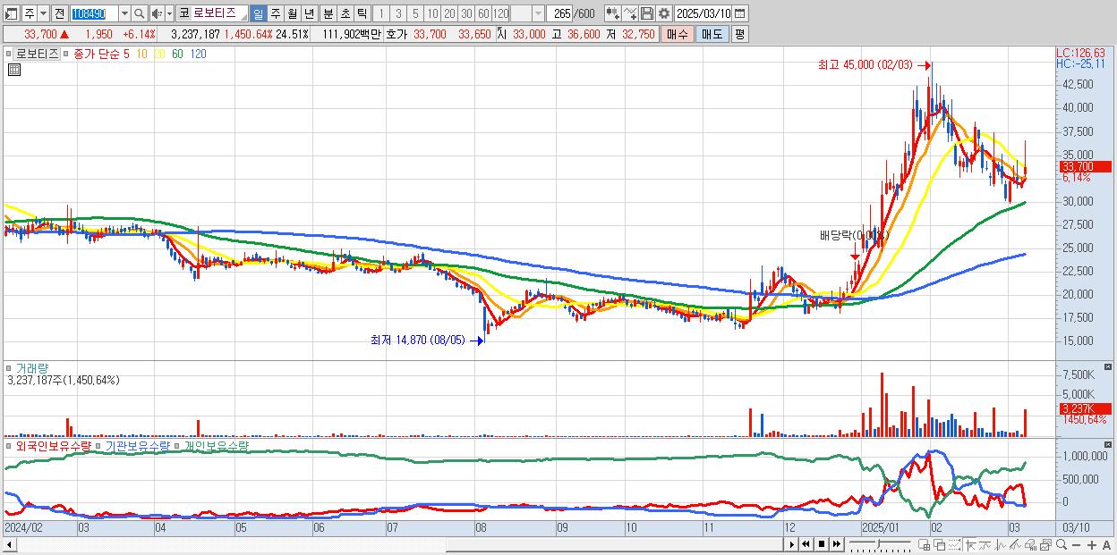1117x555 pixels.
Task: Click the 매도 sell button
Action: pos(712,34)
